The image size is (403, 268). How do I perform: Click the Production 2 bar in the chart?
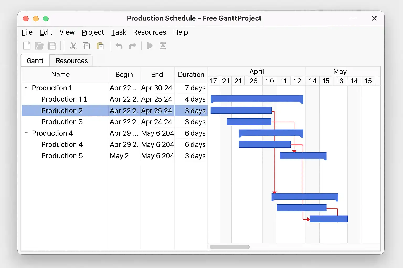click(x=241, y=110)
